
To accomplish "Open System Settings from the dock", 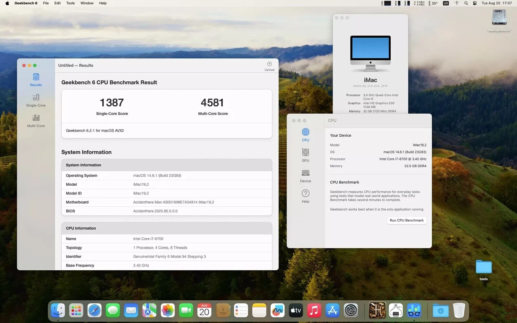I will click(x=351, y=311).
